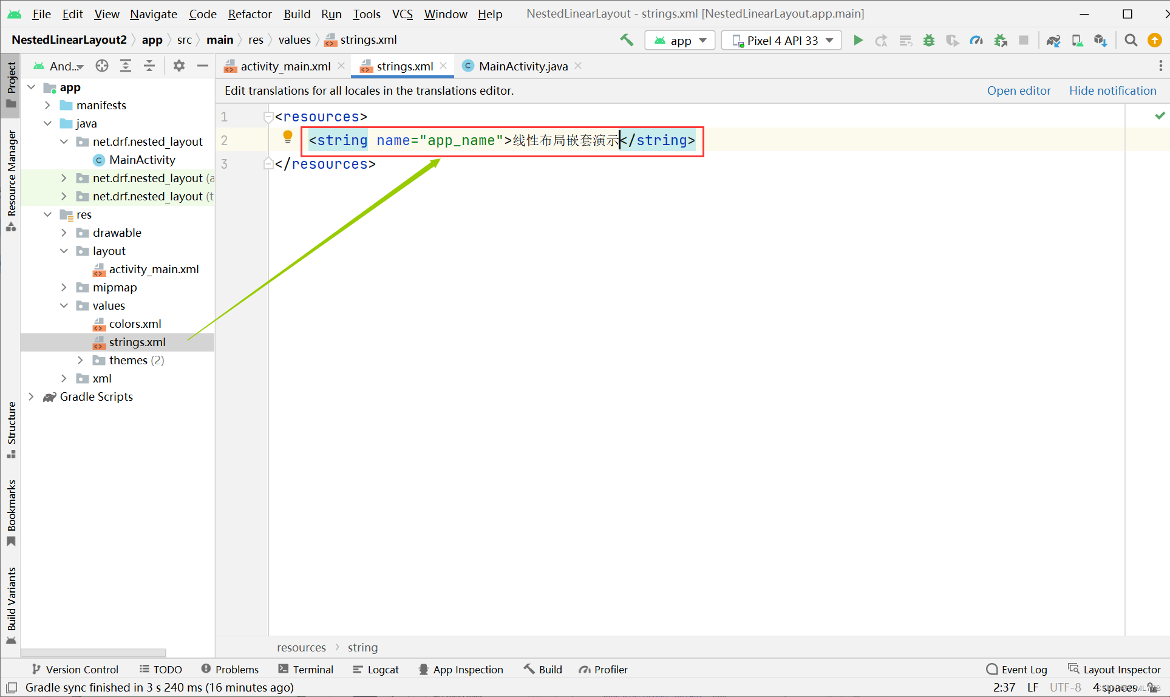1170x697 pixels.
Task: Toggle the Build Variants side panel
Action: (x=11, y=605)
